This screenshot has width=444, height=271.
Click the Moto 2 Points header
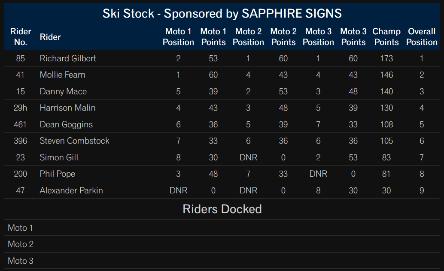[x=283, y=37]
